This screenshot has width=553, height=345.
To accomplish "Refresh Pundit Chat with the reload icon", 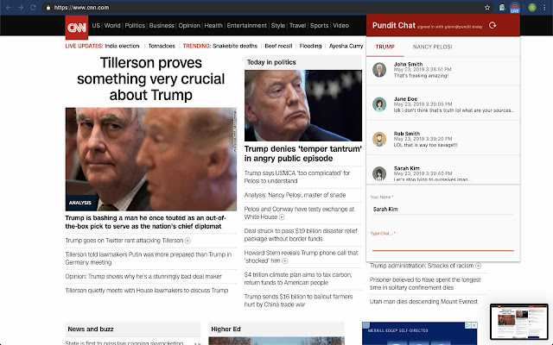I will (x=493, y=25).
